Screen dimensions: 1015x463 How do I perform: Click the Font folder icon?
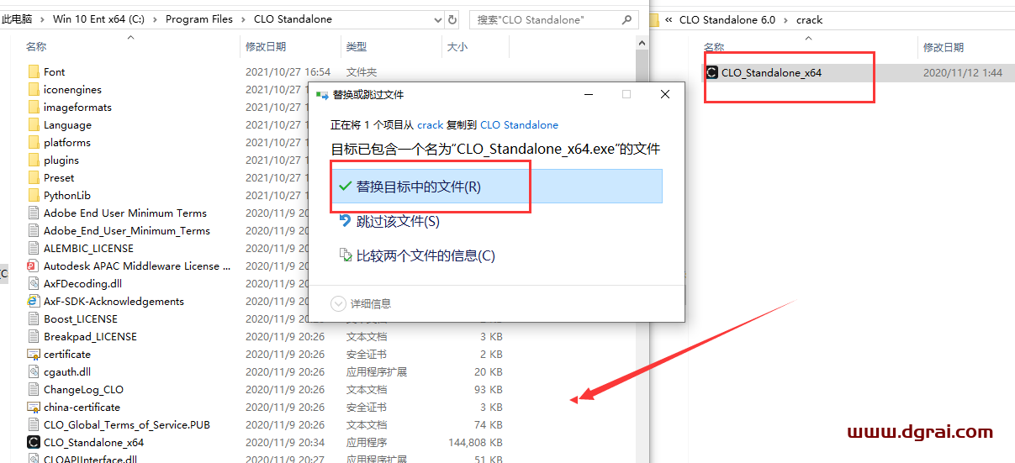point(34,72)
